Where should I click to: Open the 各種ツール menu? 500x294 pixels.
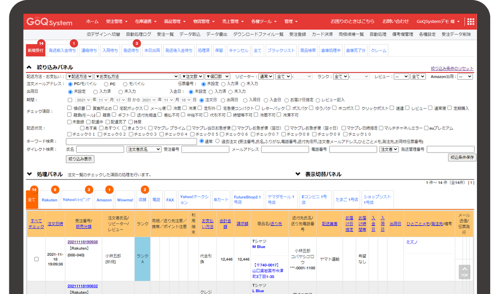pos(264,22)
